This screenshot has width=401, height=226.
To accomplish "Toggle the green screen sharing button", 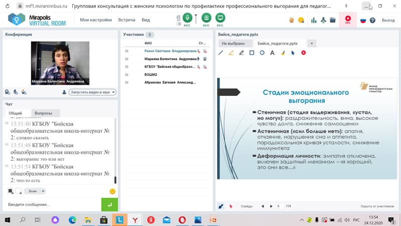I will tap(220, 18).
